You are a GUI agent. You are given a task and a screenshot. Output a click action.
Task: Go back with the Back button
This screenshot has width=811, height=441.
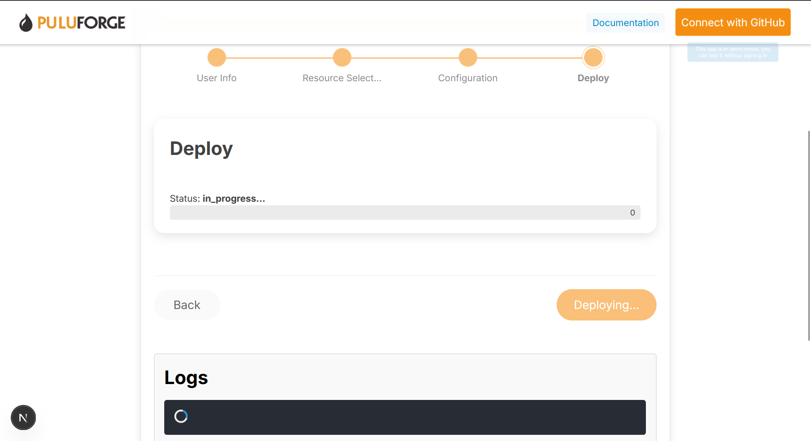coord(187,305)
